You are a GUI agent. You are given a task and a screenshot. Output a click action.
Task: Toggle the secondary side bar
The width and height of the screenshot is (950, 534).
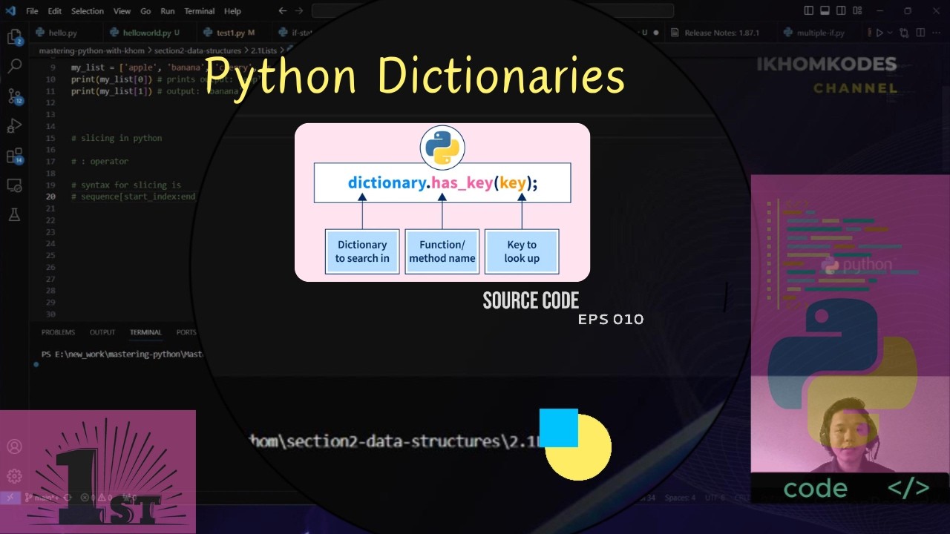click(x=842, y=11)
